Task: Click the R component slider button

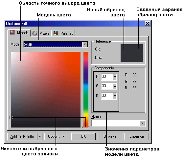Action: (x=115, y=77)
